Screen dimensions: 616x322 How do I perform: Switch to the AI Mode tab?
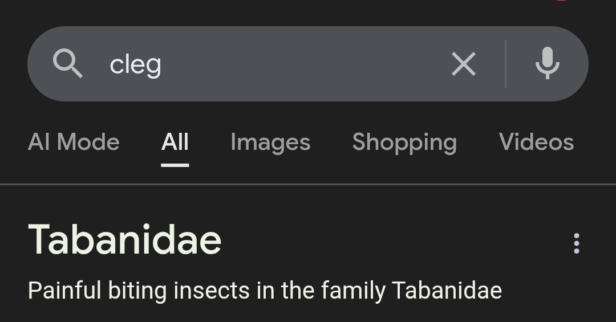point(74,142)
